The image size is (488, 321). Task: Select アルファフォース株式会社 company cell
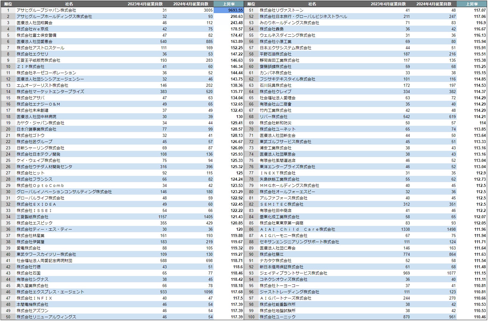(x=284, y=198)
